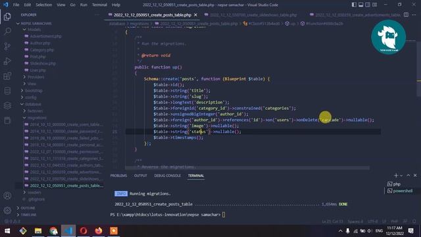Close the create_posts_table.php editor tab

pyautogui.click(x=195, y=14)
